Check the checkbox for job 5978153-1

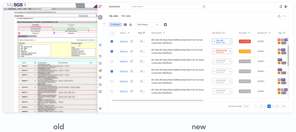point(112,91)
